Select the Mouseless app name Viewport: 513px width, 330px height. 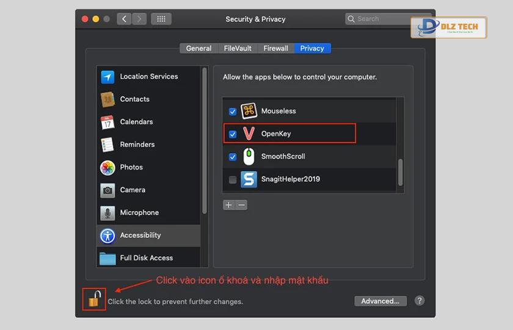coord(278,111)
